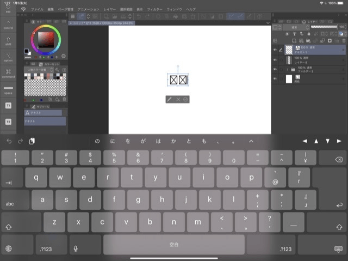Tap the left cursor arrow on keyboard

304,141
